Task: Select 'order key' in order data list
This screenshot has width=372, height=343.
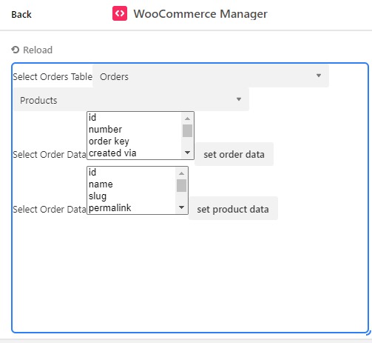Action: 135,141
